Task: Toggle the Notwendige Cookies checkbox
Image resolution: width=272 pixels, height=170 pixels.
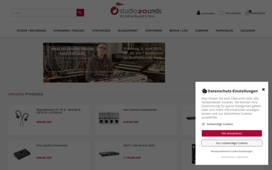Action: 203,124
